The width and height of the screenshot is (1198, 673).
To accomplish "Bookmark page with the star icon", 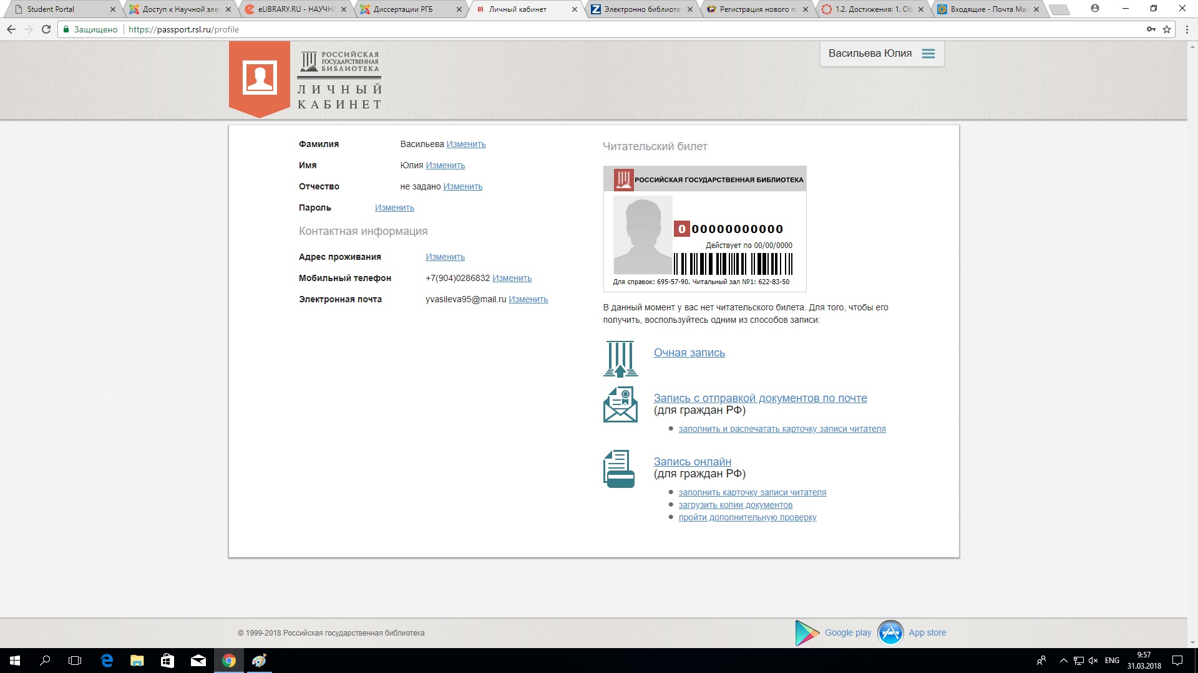I will tap(1167, 29).
